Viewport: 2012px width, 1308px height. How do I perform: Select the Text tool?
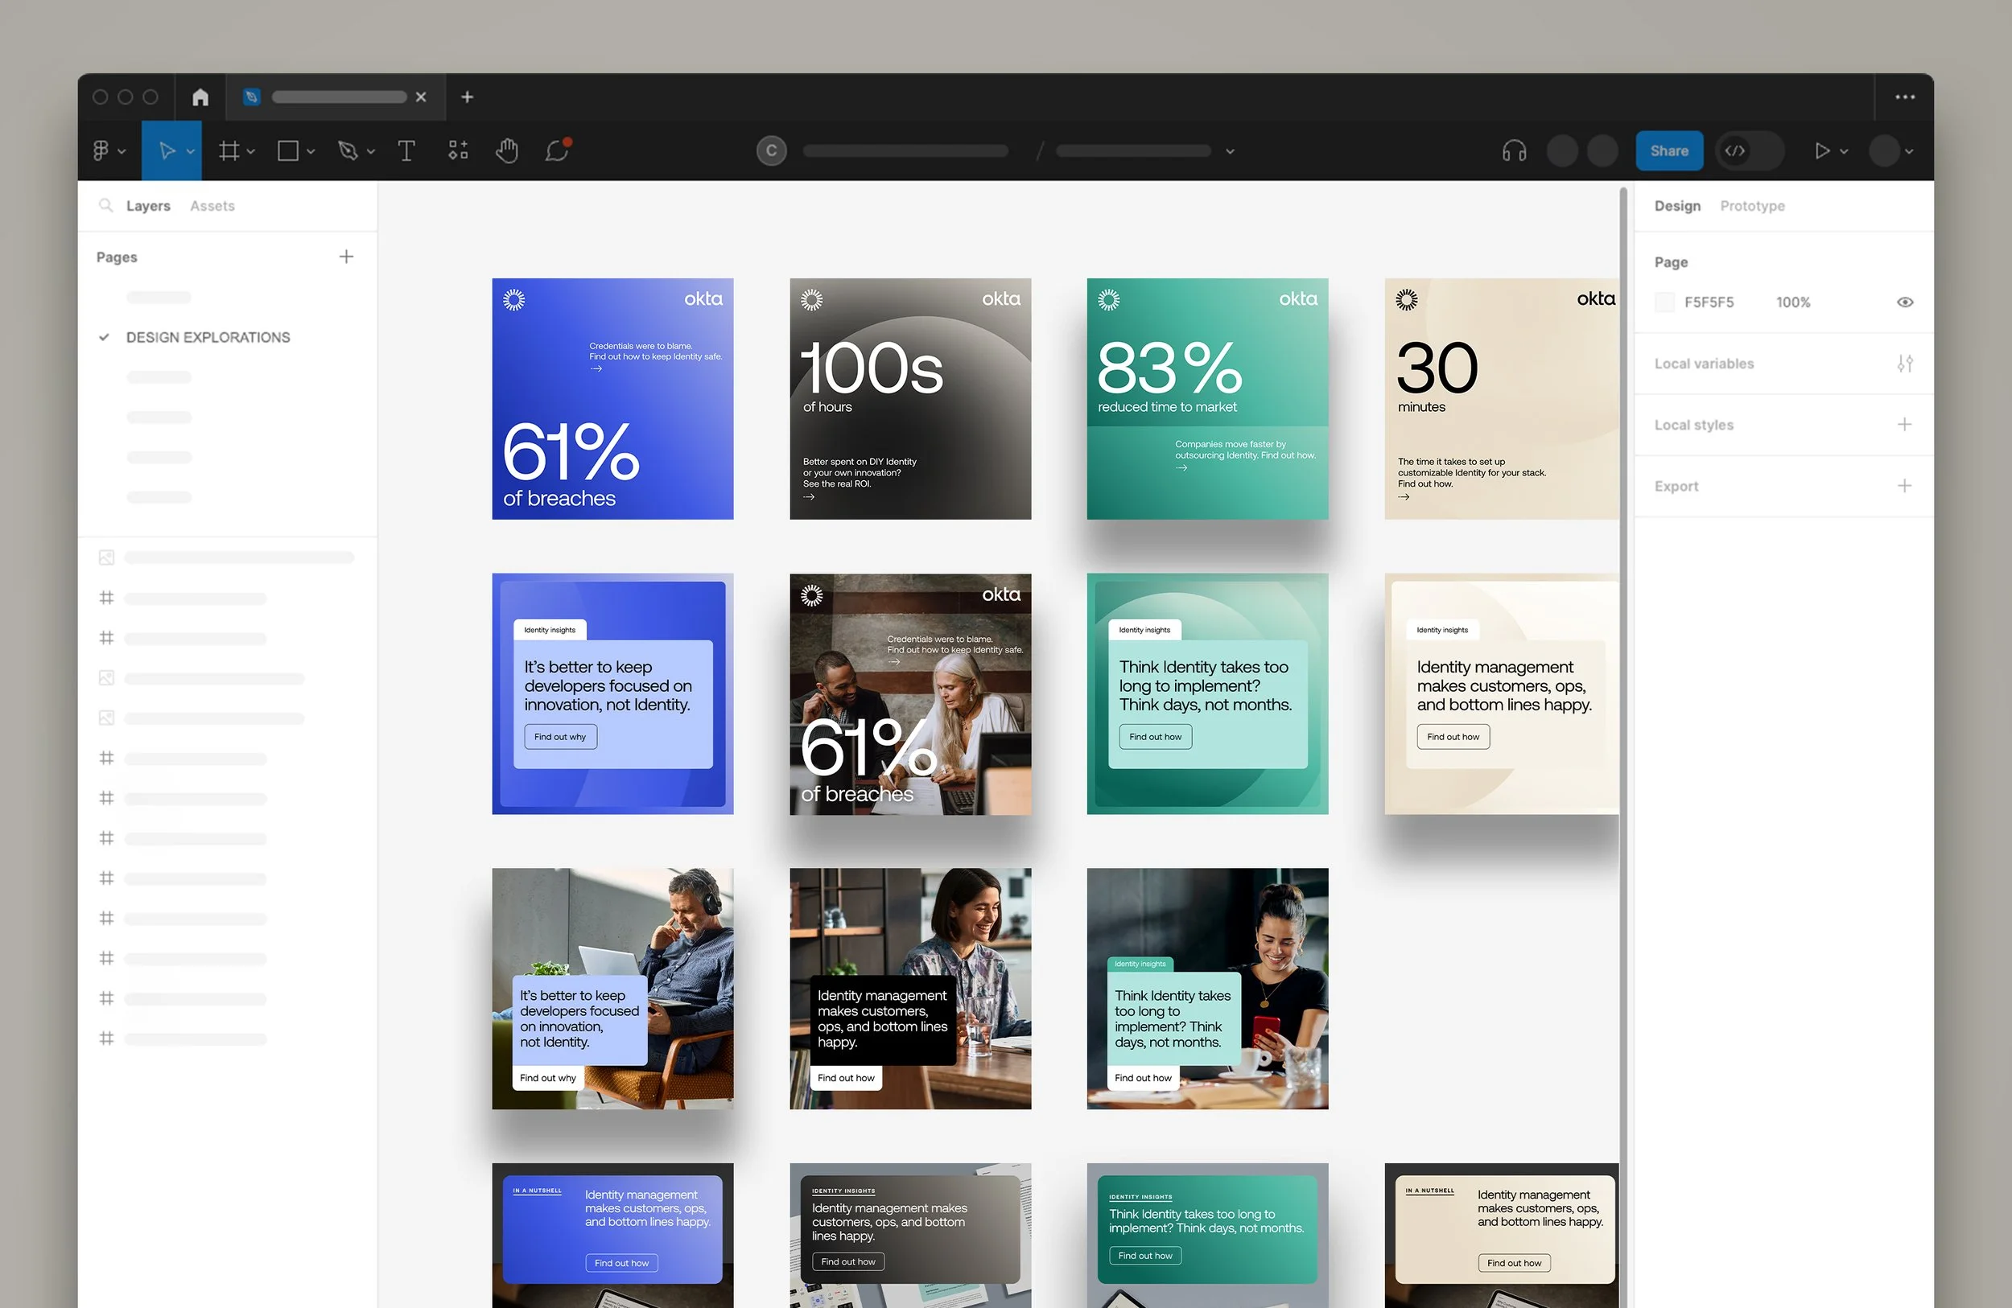[406, 150]
